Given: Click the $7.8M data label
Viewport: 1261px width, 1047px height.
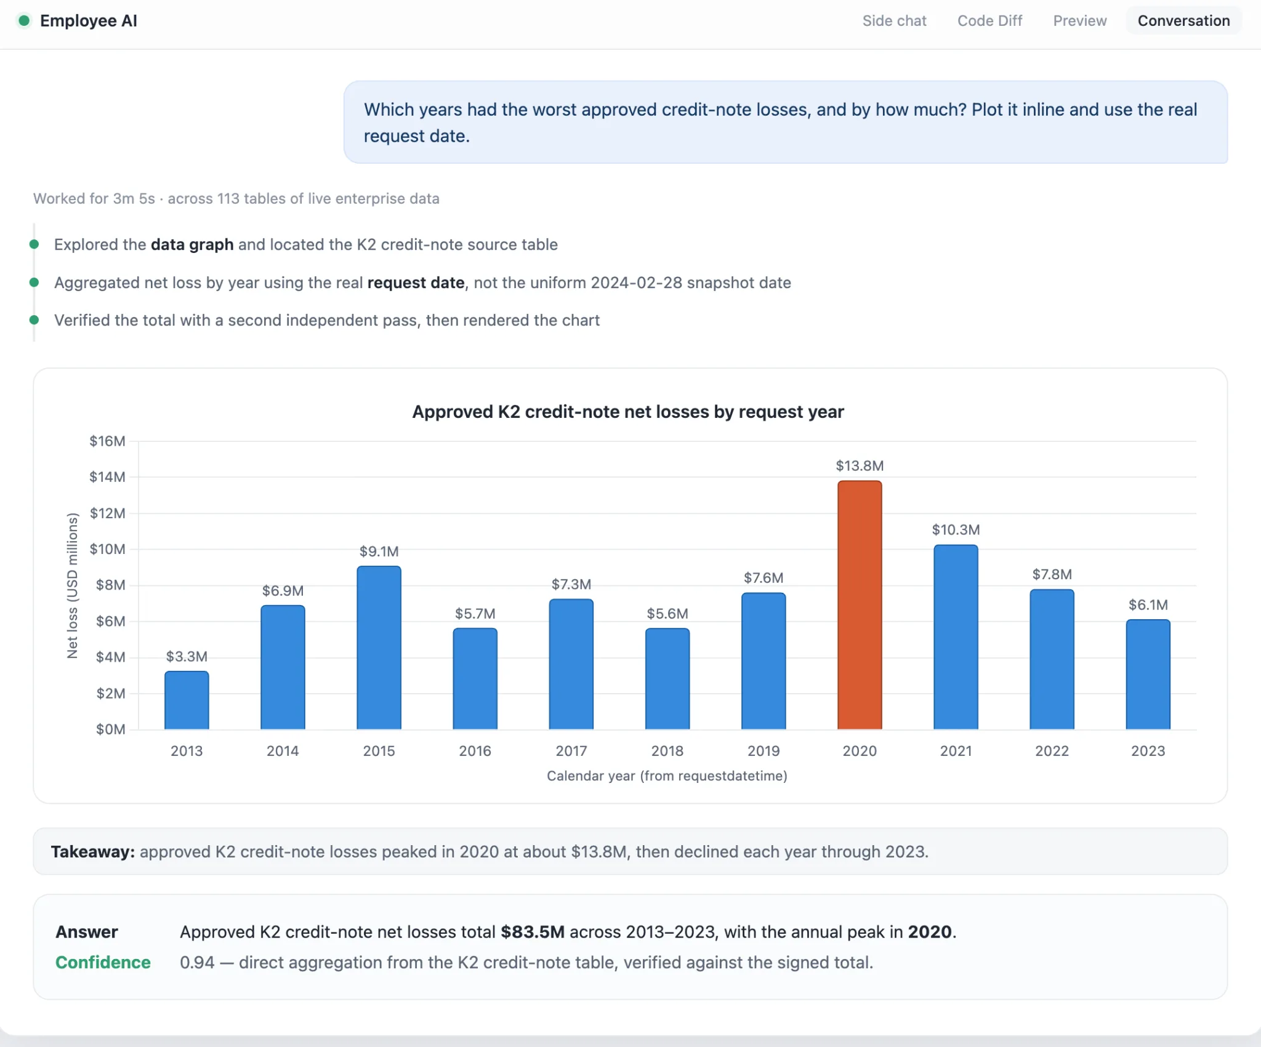Looking at the screenshot, I should 1052,575.
